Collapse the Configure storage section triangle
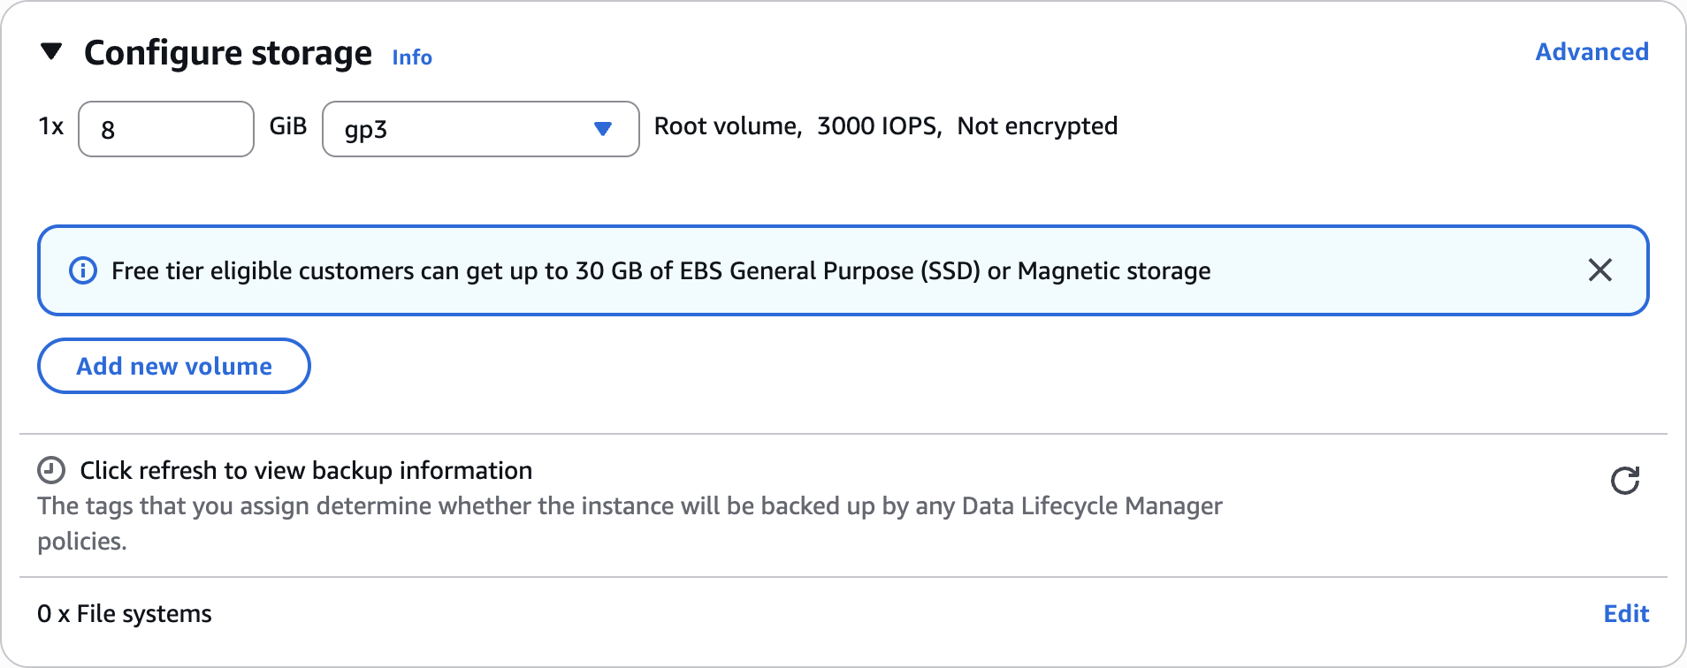The height and width of the screenshot is (668, 1687). tap(51, 52)
